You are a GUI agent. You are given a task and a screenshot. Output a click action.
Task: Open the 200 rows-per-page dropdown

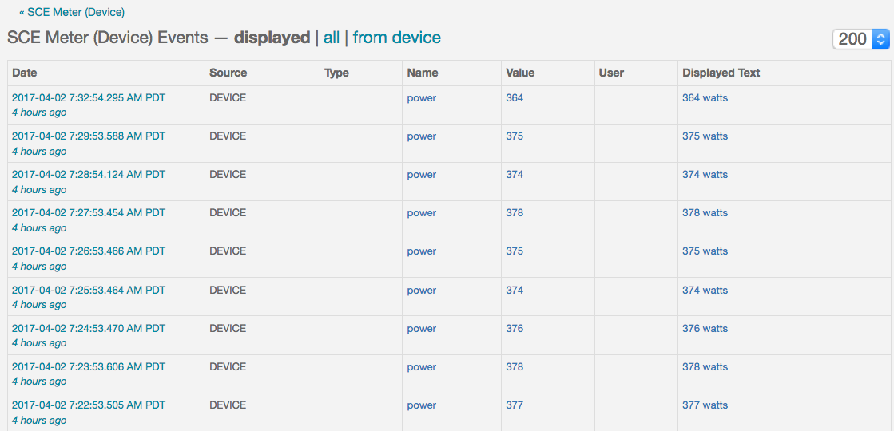click(x=861, y=39)
